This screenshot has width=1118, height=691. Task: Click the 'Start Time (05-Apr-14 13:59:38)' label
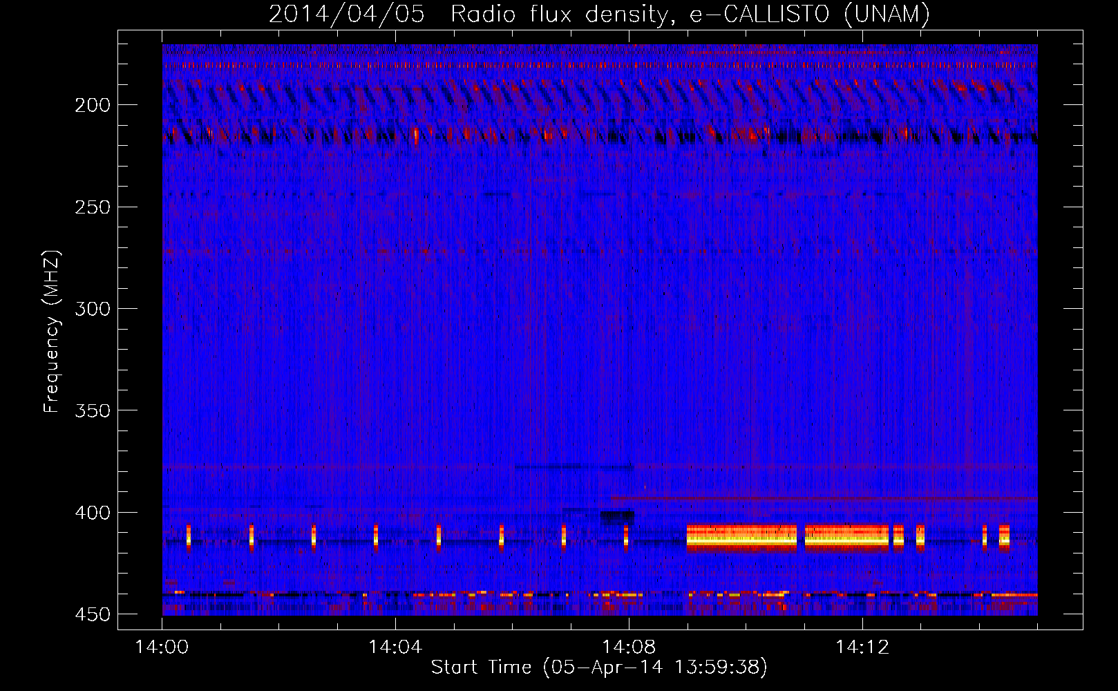599,668
